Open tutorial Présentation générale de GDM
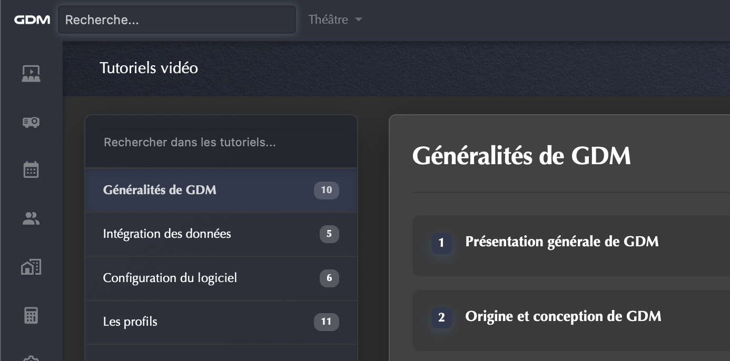 (x=562, y=242)
